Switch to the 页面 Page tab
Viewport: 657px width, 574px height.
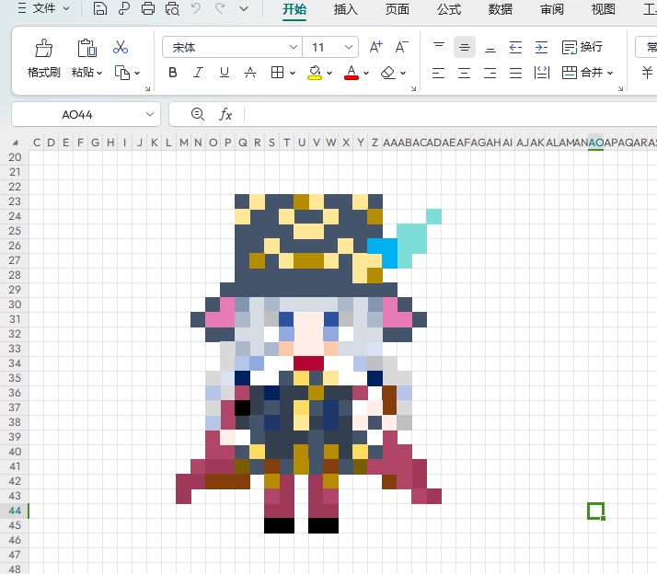398,9
